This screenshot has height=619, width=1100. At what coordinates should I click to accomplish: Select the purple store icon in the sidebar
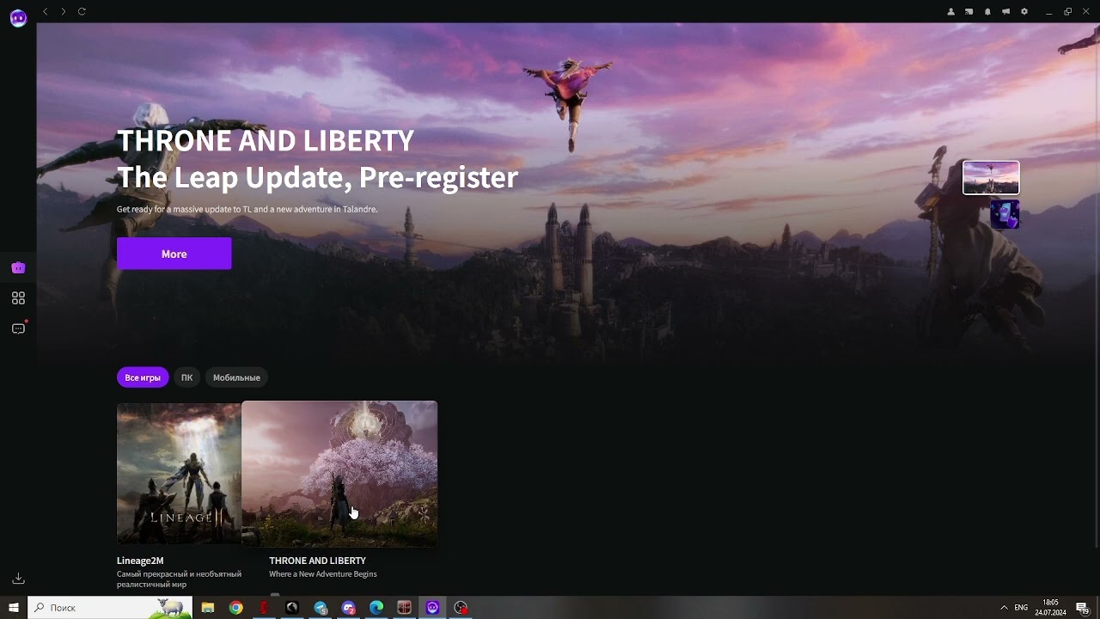point(18,267)
